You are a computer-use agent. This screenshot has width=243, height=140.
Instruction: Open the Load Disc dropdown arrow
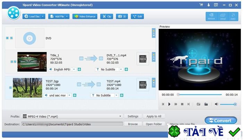(43, 16)
